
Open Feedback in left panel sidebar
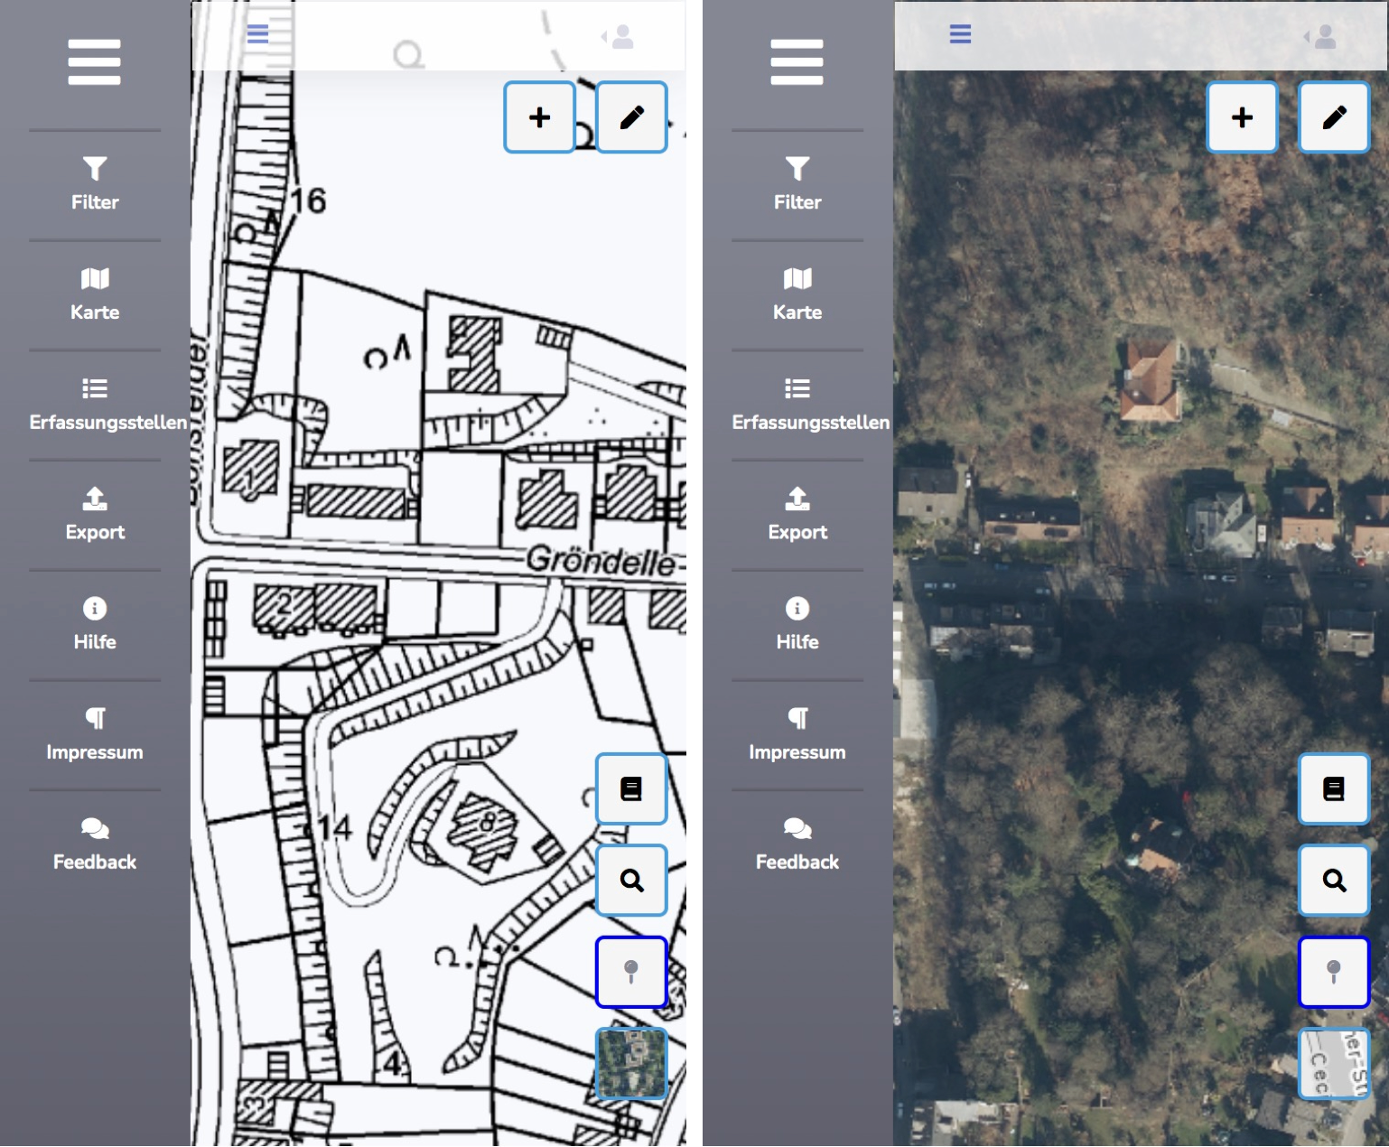(95, 845)
